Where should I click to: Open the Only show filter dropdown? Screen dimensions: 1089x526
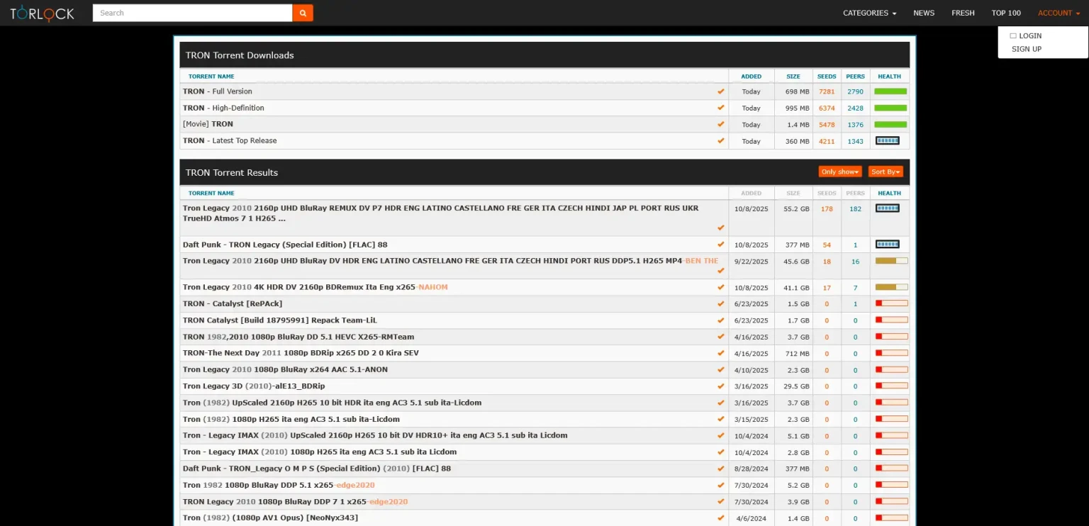coord(840,172)
